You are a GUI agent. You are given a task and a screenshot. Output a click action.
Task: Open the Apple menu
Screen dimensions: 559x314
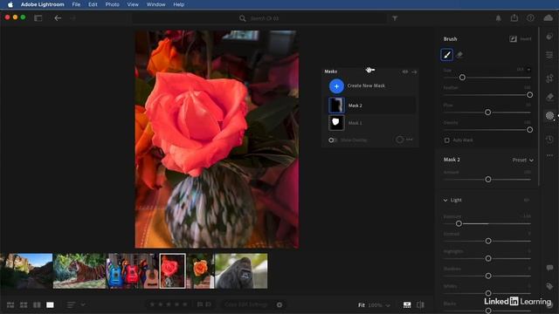coord(10,4)
